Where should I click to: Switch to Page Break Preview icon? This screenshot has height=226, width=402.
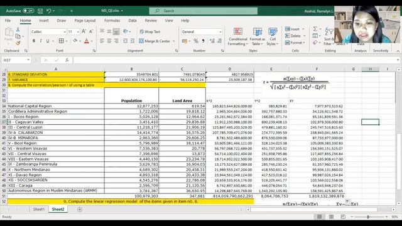[x=343, y=217]
